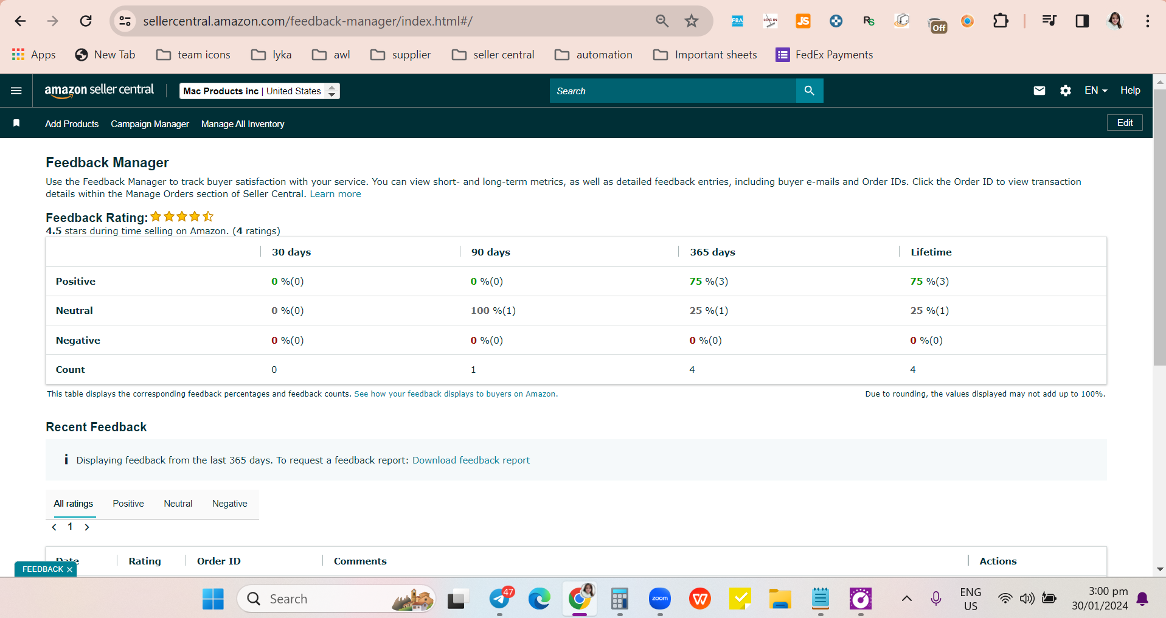Open the browser side panel icon
Screen dimensions: 1166x618
point(1082,21)
